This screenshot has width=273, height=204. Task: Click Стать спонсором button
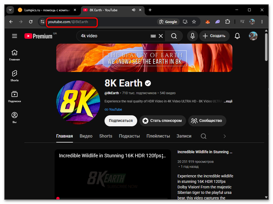tap(163, 121)
